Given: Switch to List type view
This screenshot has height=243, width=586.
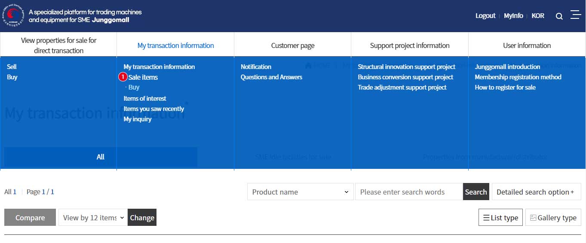Looking at the screenshot, I should (x=500, y=217).
